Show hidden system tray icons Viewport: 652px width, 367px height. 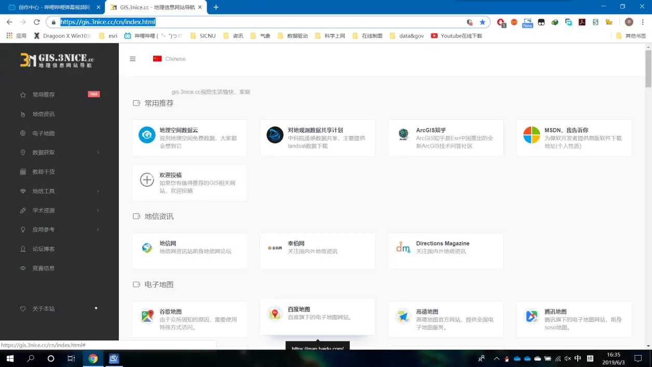(x=496, y=358)
